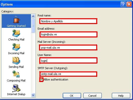
Task: Select the Sending Mail envelopes icon
Action: pyautogui.click(x=16, y=61)
